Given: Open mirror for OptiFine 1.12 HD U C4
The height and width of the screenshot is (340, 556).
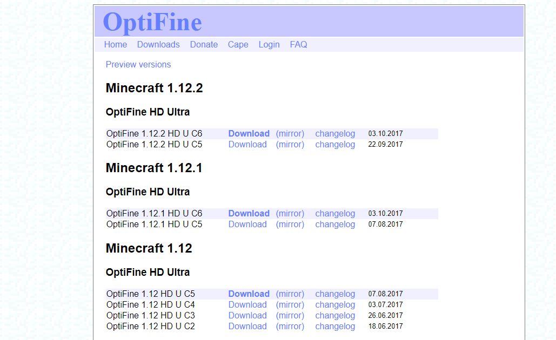Looking at the screenshot, I should [290, 304].
